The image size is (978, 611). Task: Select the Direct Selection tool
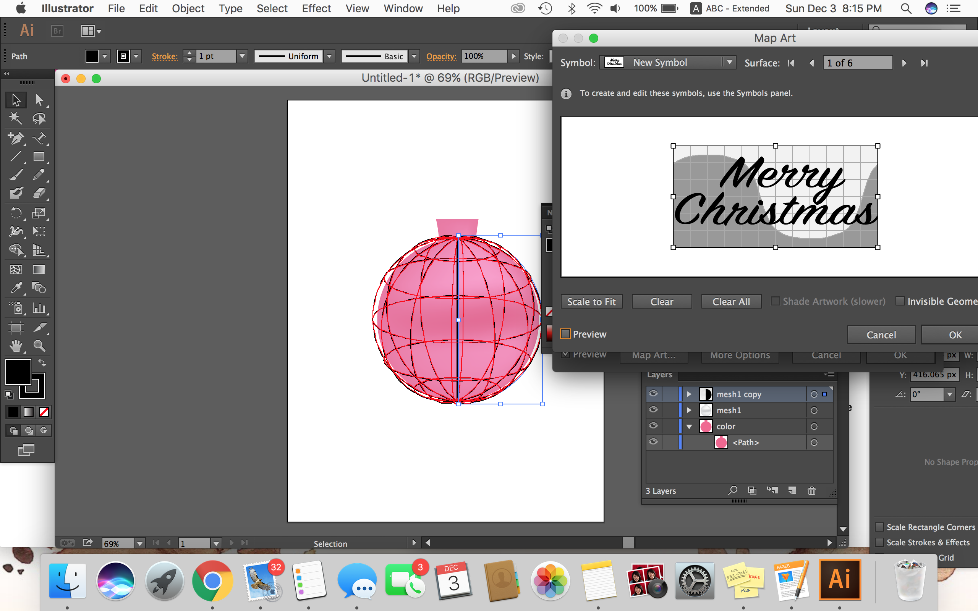tap(39, 99)
